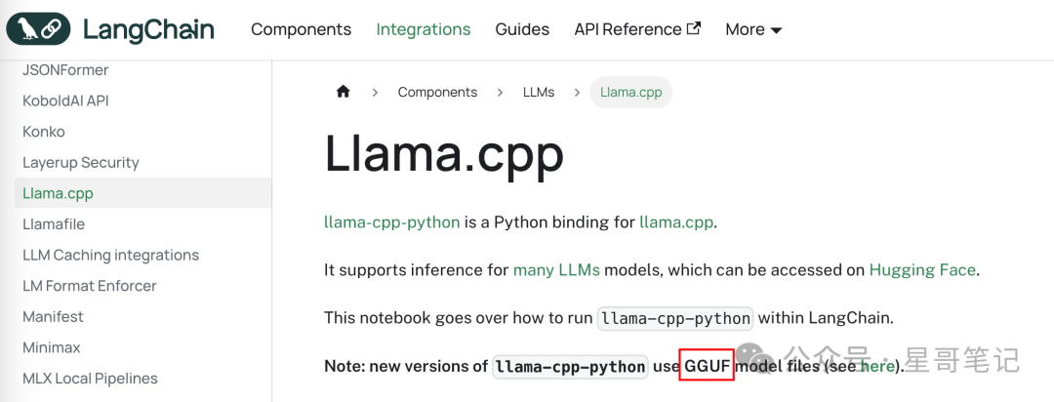Open the Hugging Face link
Screen dimensions: 1054x402
click(x=921, y=270)
